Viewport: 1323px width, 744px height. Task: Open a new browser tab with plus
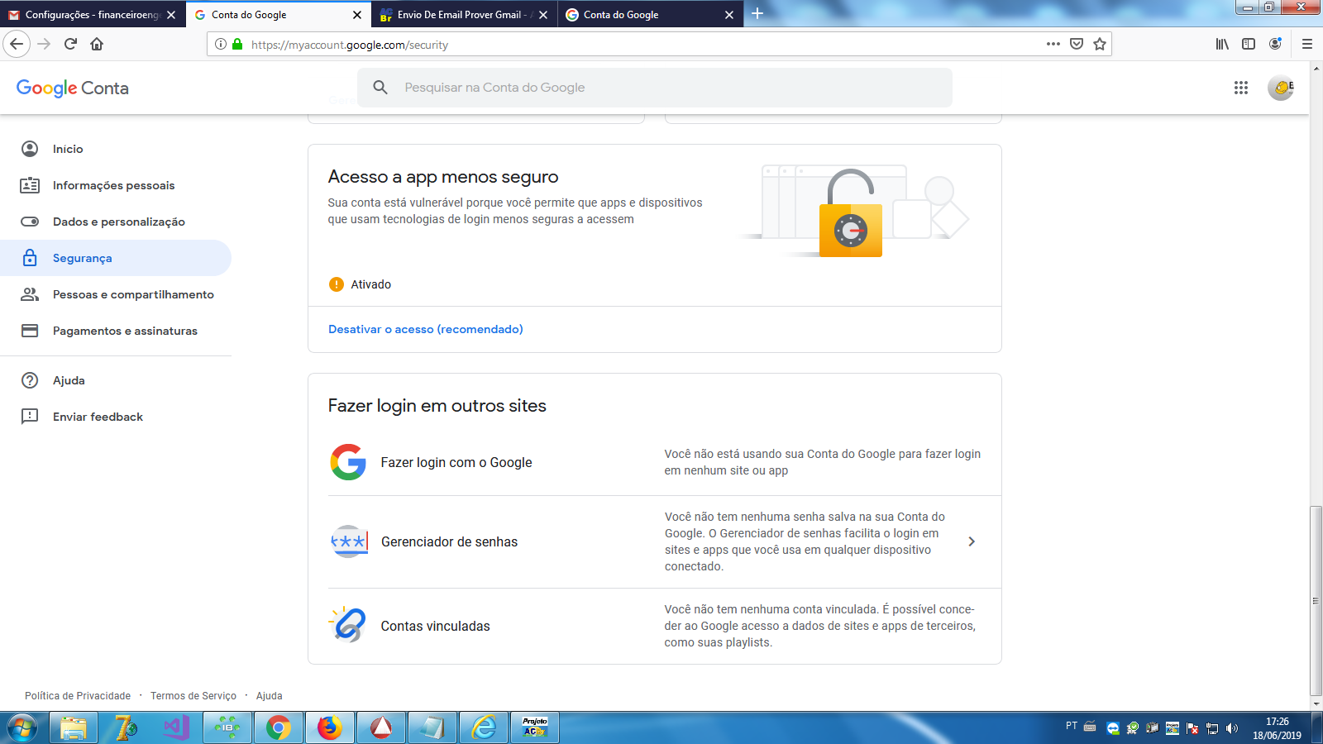click(757, 13)
